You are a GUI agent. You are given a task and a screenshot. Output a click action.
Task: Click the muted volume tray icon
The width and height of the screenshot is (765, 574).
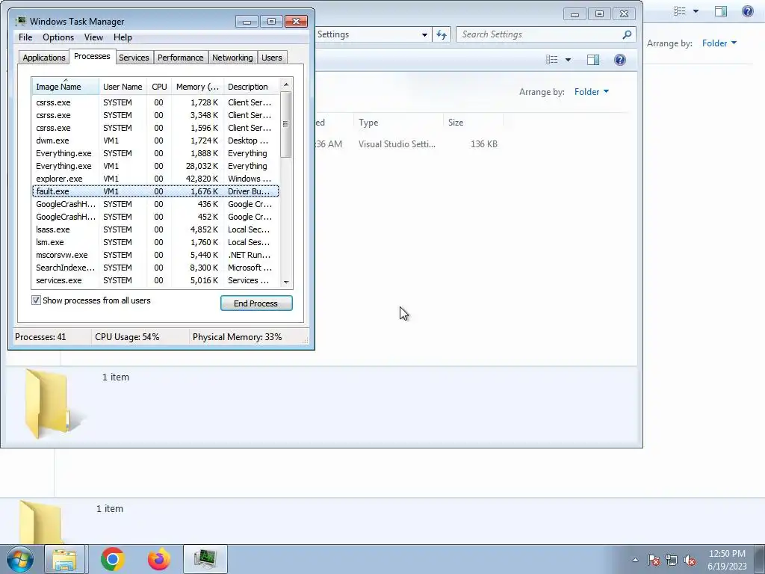[690, 560]
